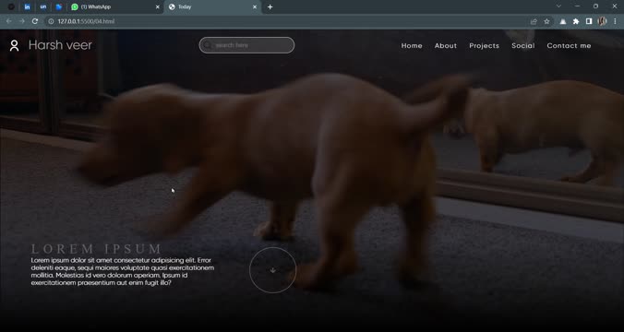
Task: Open the Contact me link
Action: click(x=569, y=46)
